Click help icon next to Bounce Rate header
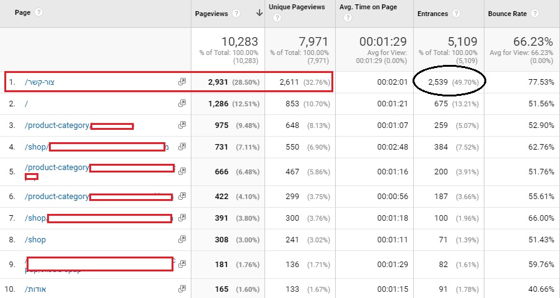560x298 pixels. pyautogui.click(x=535, y=13)
